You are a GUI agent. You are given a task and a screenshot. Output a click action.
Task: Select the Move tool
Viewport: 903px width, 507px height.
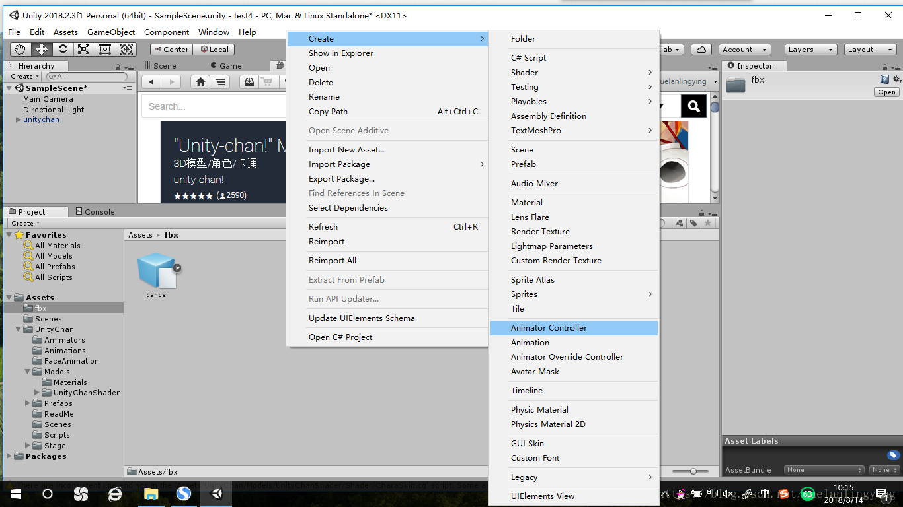41,49
